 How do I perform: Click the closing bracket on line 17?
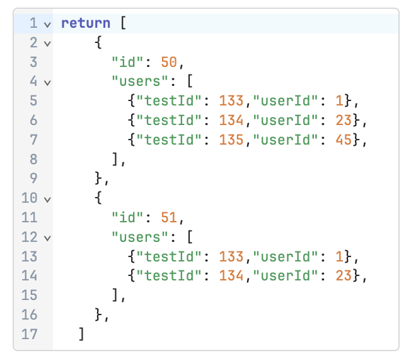point(81,334)
